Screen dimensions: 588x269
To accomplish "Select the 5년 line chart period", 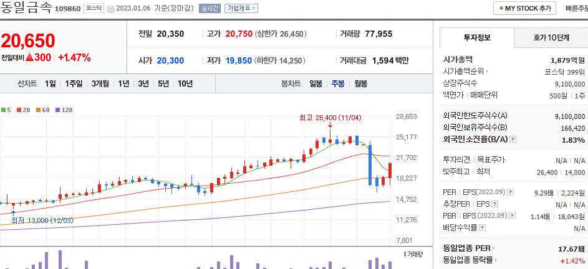I will pyautogui.click(x=163, y=83).
